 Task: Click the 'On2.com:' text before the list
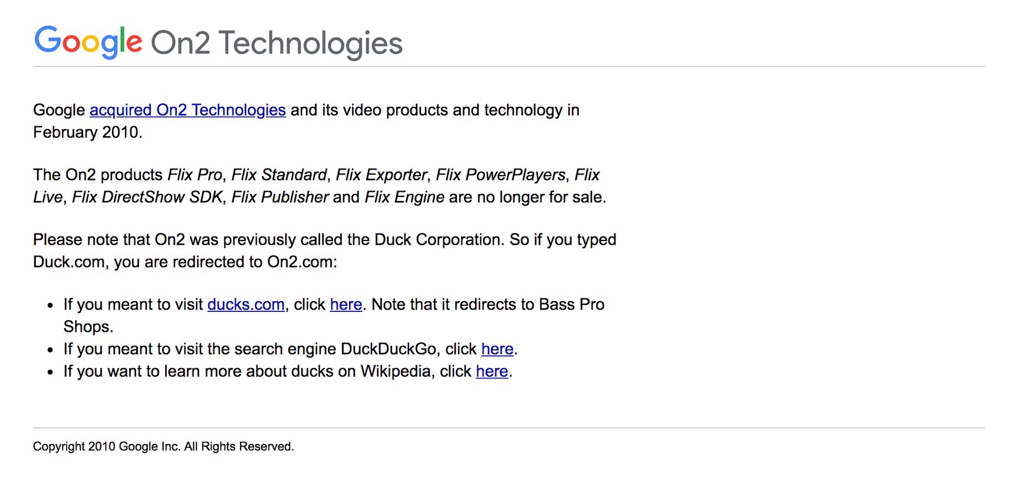302,262
